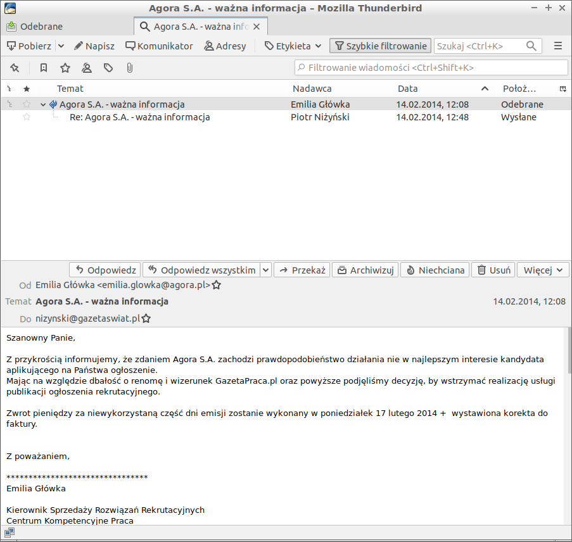Filter messages with attachments paperclip icon
This screenshot has height=542, width=572.
[129, 68]
